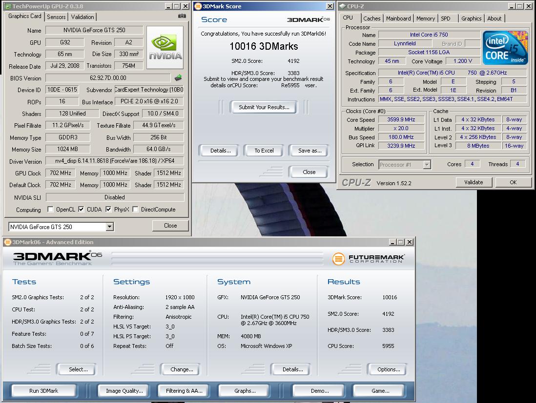536x403 pixels.
Task: Minimize the GPU-Z window
Action: [x=169, y=6]
